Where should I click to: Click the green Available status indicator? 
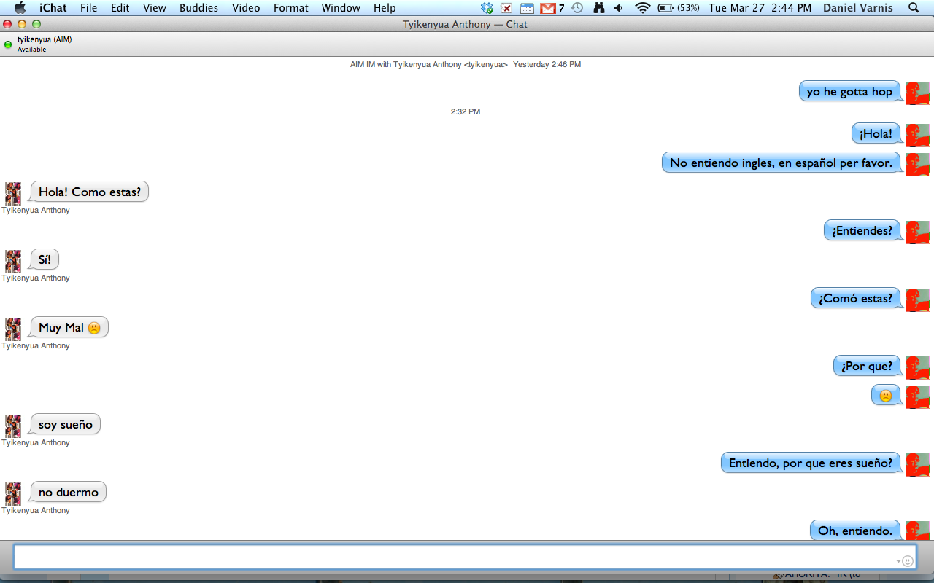8,44
